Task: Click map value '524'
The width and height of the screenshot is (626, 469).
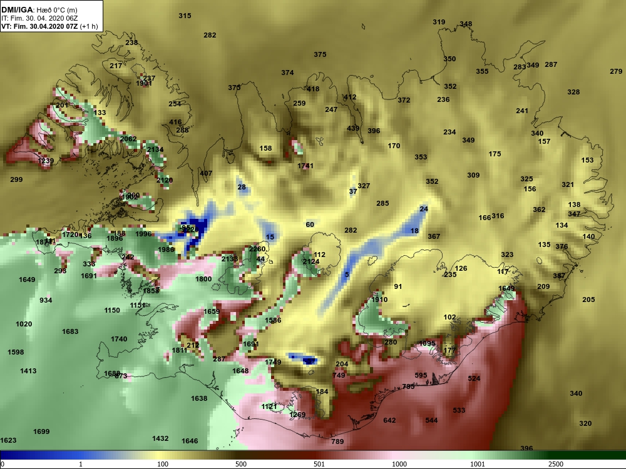Action: [474, 378]
